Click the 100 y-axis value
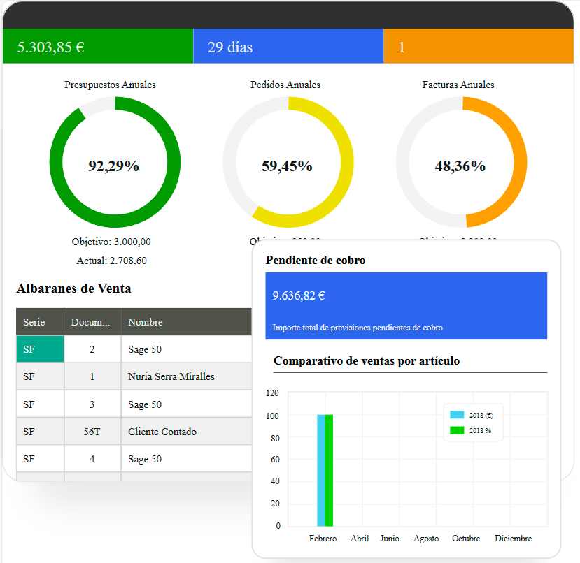Image resolution: width=580 pixels, height=563 pixels. point(272,416)
